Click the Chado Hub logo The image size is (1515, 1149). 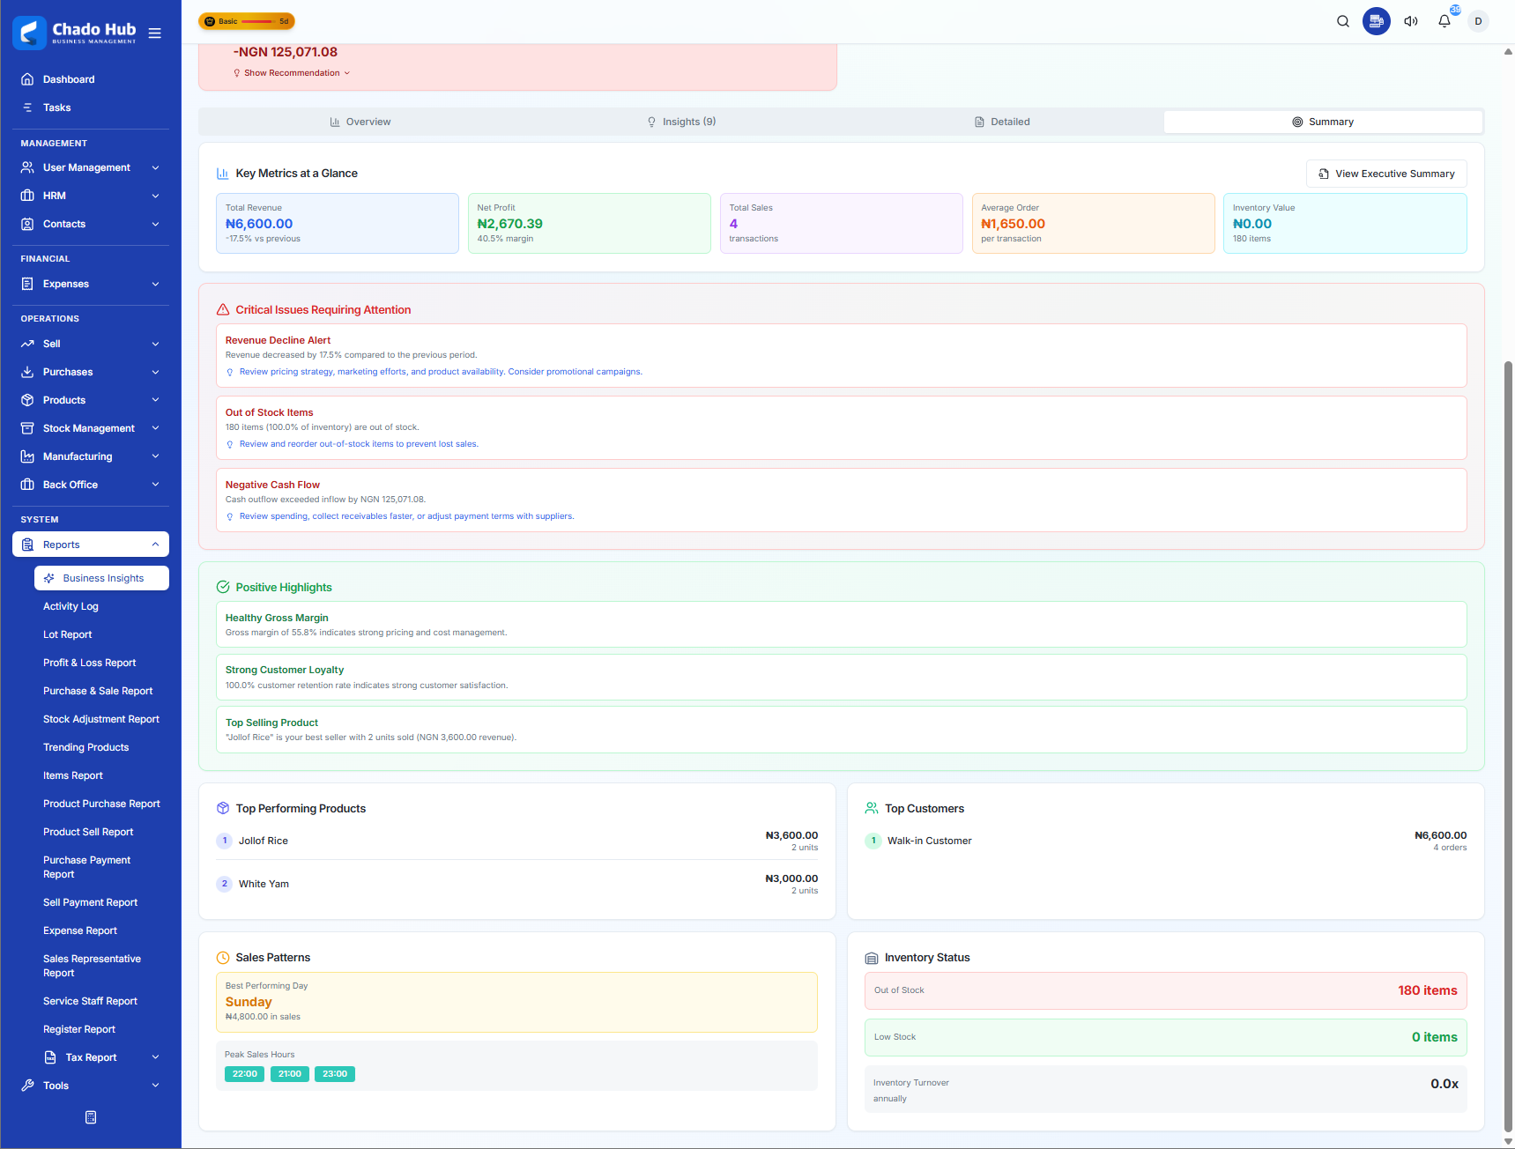(76, 33)
